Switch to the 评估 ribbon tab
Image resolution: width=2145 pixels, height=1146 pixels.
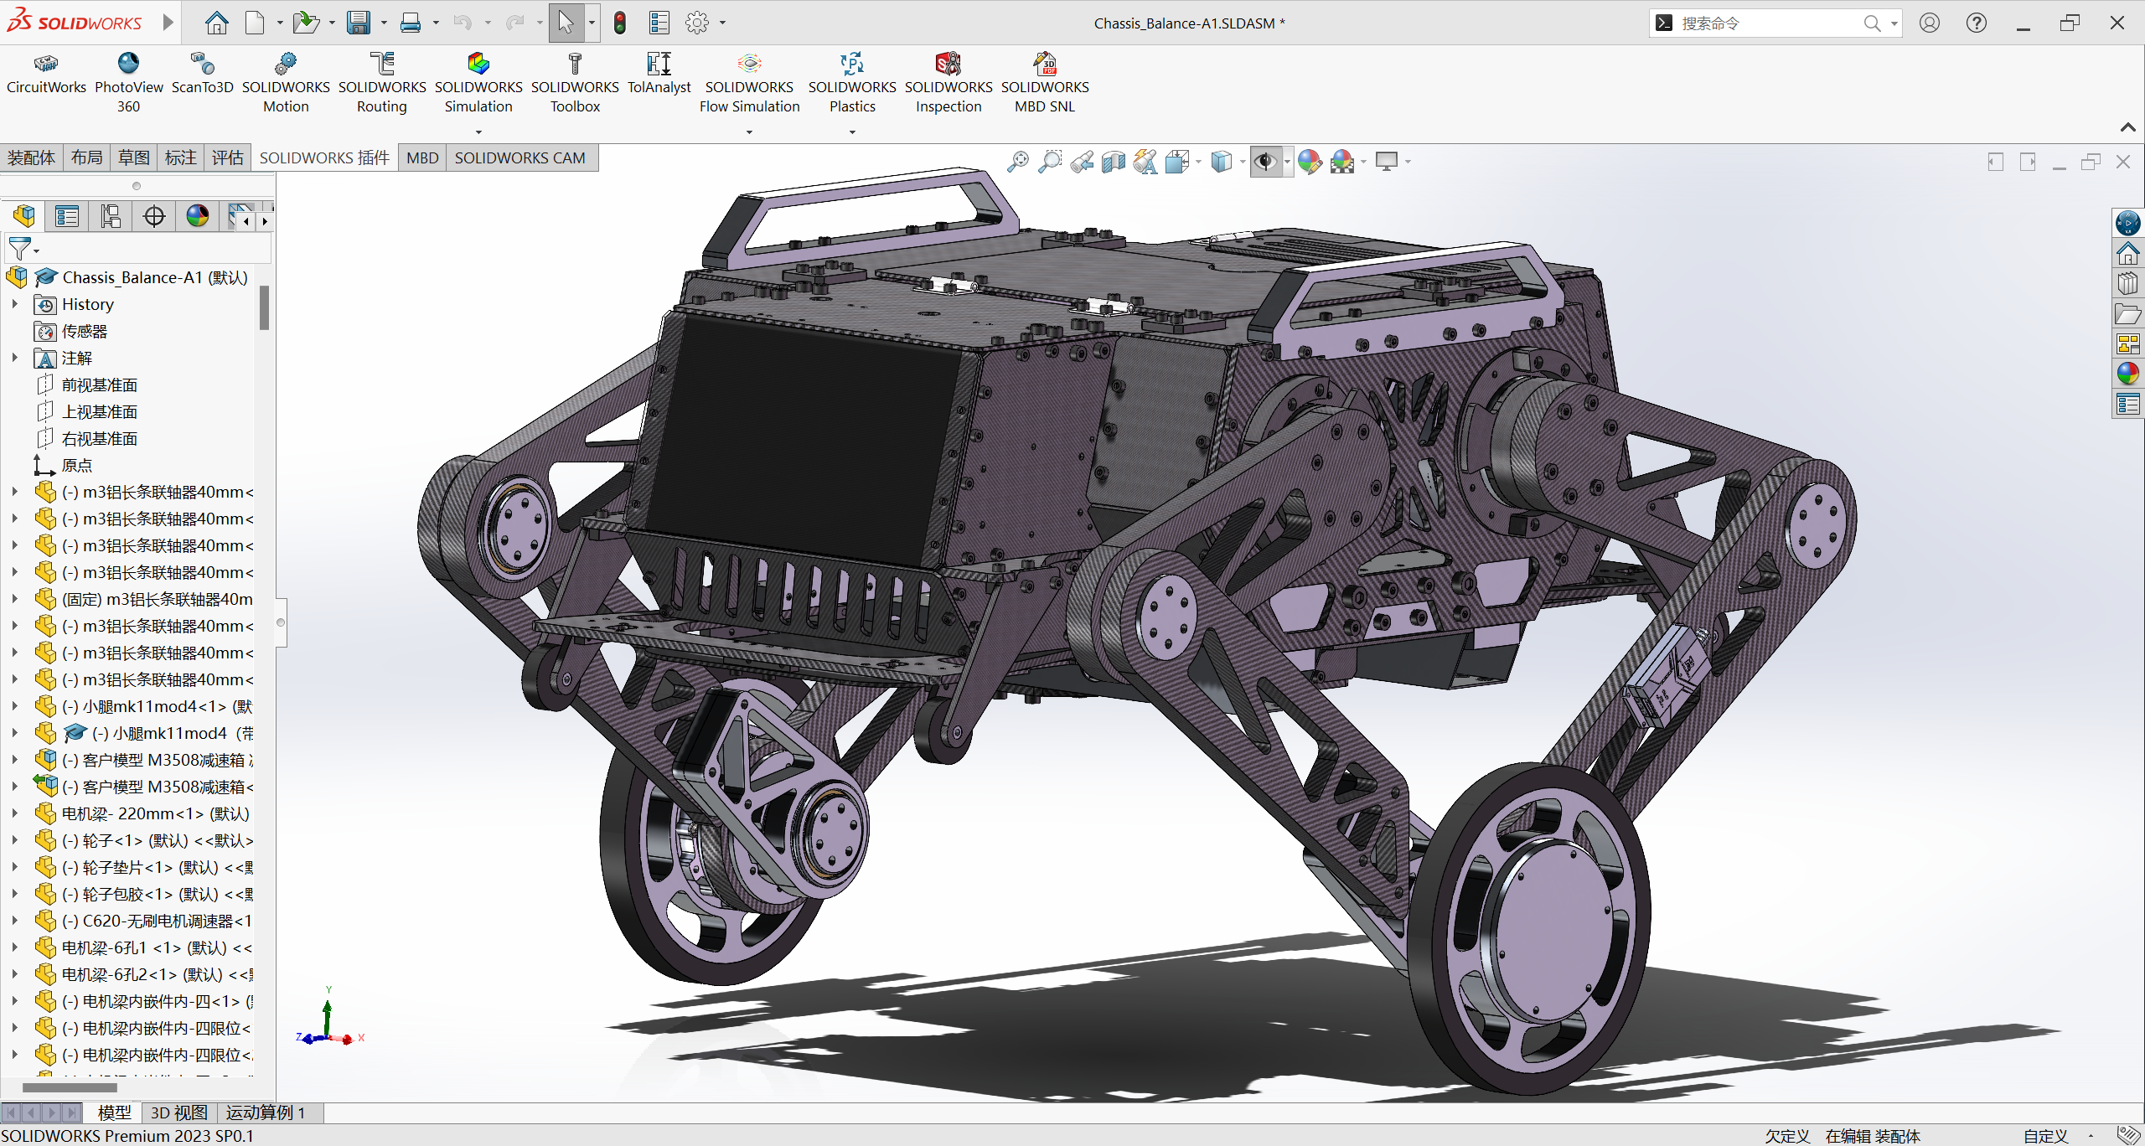[227, 157]
